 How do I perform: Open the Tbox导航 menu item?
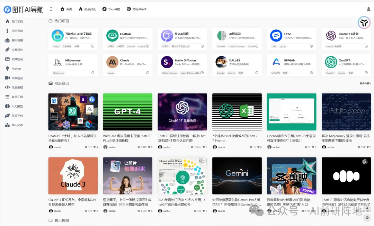click(x=111, y=9)
